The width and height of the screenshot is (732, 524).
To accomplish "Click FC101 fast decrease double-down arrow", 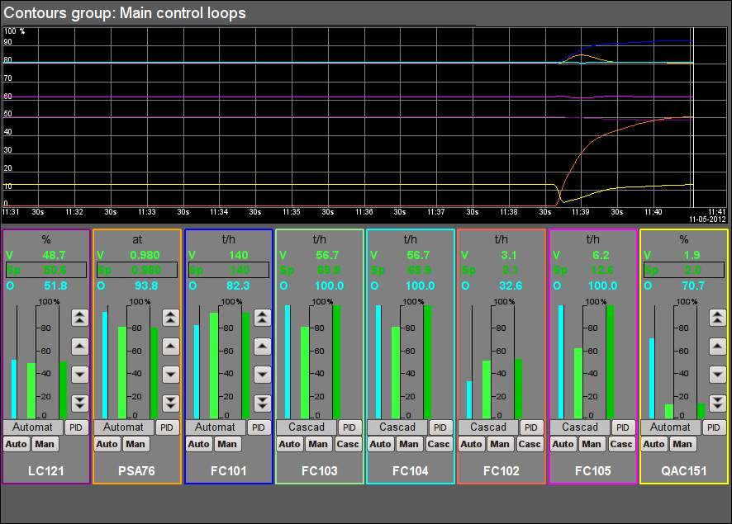I will [x=263, y=403].
